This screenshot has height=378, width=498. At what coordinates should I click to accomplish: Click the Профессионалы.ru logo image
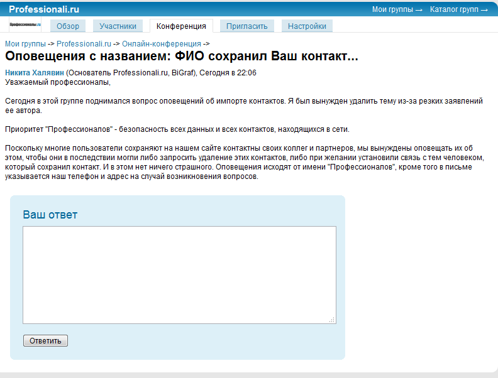tap(25, 24)
